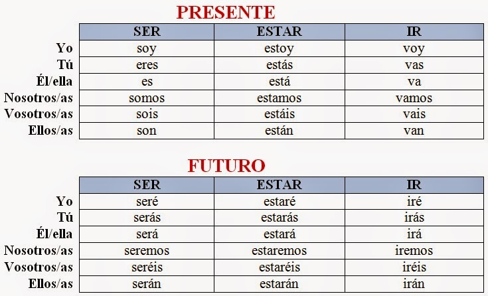
Task: Click the cell containing irán
Action: coord(414,284)
